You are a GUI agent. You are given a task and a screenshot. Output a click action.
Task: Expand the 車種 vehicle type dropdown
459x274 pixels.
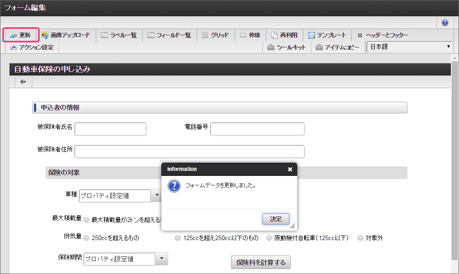click(x=156, y=195)
